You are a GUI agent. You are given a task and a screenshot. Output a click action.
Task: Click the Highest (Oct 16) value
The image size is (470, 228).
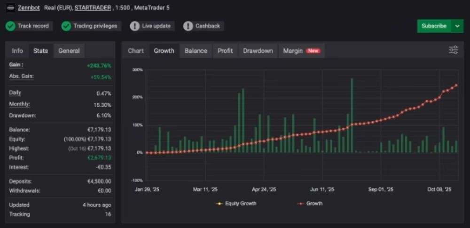point(90,148)
